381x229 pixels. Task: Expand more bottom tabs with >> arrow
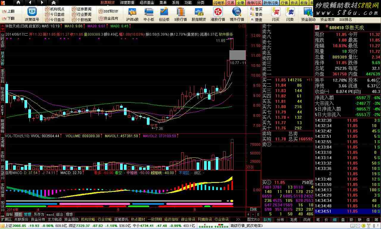tap(238, 219)
